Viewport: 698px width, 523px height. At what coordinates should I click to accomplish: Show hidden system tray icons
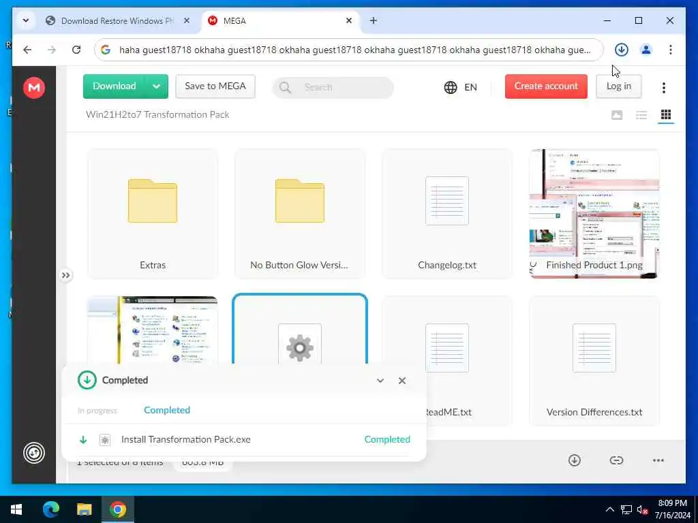pyautogui.click(x=609, y=509)
